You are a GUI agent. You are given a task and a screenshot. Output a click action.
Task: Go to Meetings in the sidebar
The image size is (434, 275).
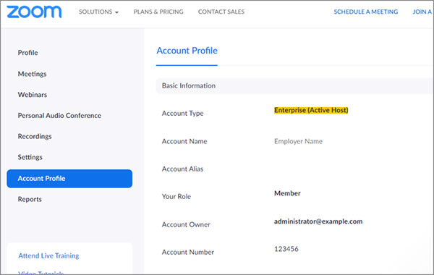32,74
